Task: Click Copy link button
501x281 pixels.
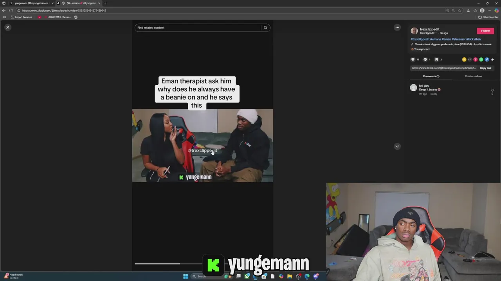Action: point(485,68)
